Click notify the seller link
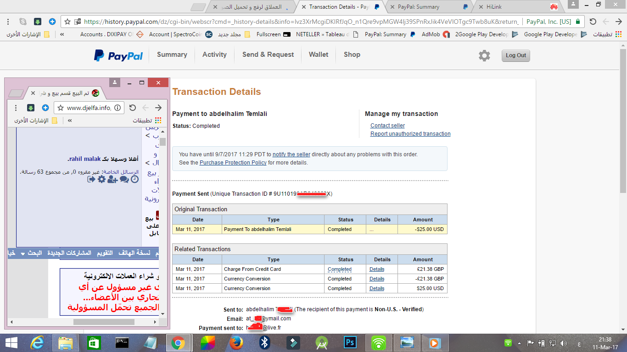This screenshot has height=352, width=627. (291, 154)
